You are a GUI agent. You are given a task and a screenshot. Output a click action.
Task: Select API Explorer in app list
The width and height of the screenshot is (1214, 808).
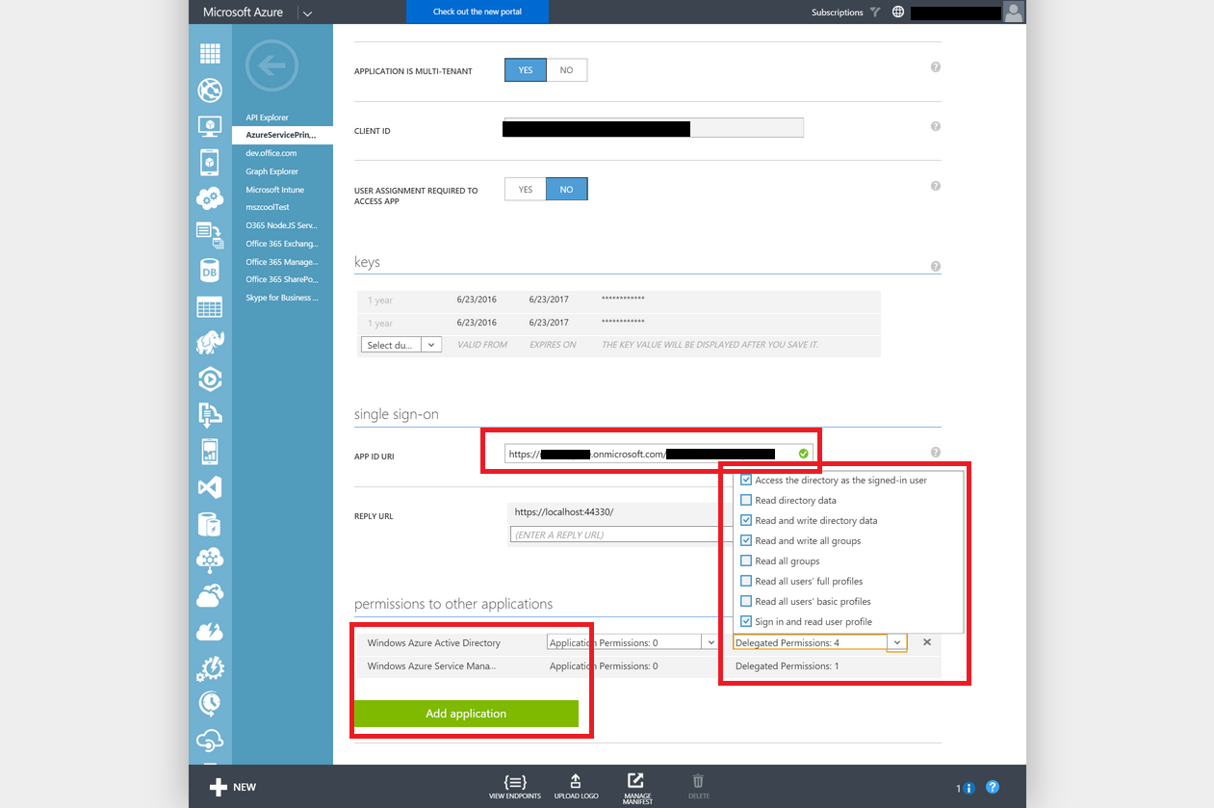coord(267,117)
